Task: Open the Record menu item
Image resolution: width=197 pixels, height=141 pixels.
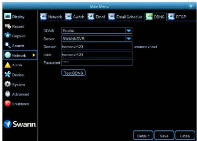Action: pos(14,26)
